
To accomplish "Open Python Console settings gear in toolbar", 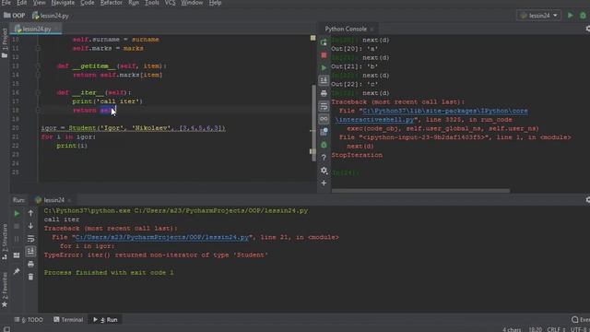I will (x=324, y=170).
